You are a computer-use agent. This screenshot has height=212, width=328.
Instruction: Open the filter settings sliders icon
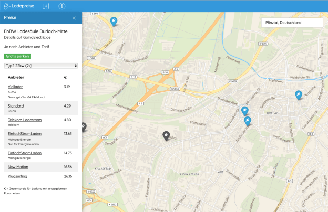point(46,6)
